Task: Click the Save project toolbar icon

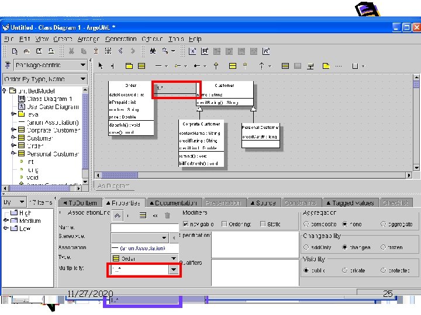Action: [39, 51]
